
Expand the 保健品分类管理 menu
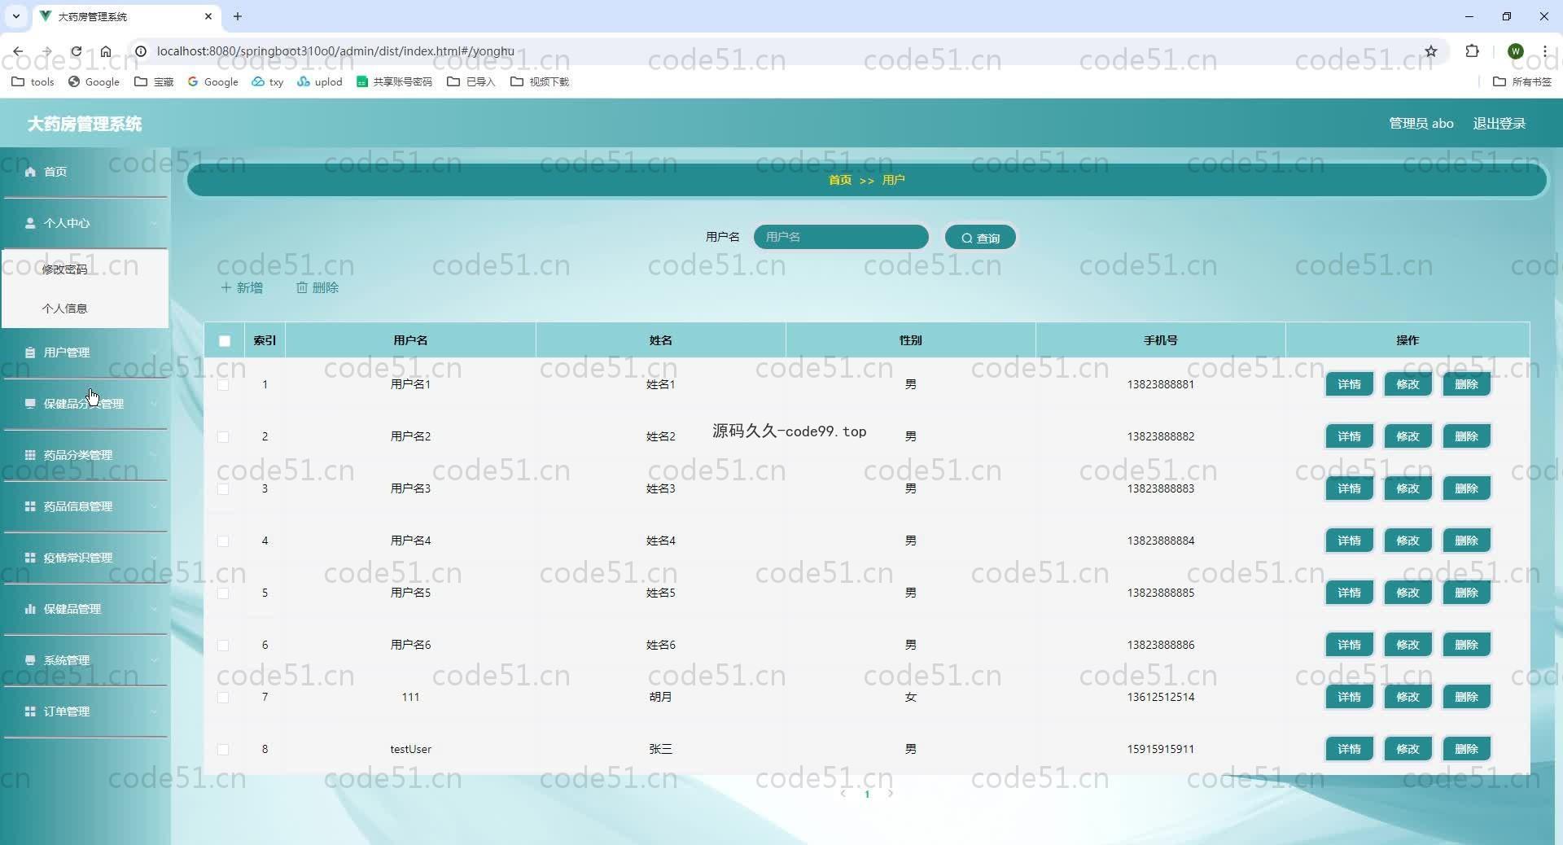coord(85,404)
